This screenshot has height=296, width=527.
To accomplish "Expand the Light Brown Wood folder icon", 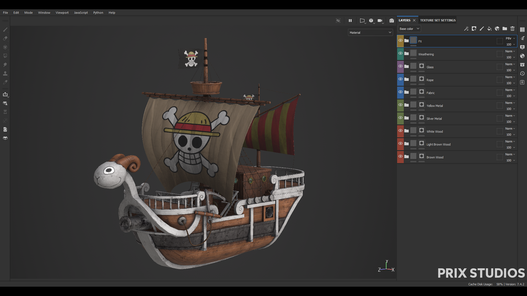I will 406,144.
